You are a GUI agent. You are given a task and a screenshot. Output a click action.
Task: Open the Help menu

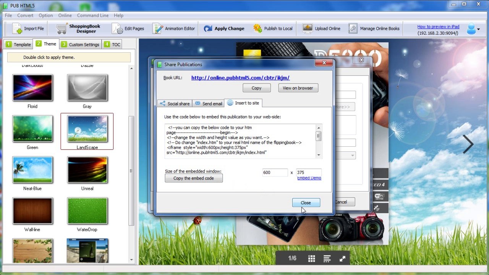pos(118,15)
